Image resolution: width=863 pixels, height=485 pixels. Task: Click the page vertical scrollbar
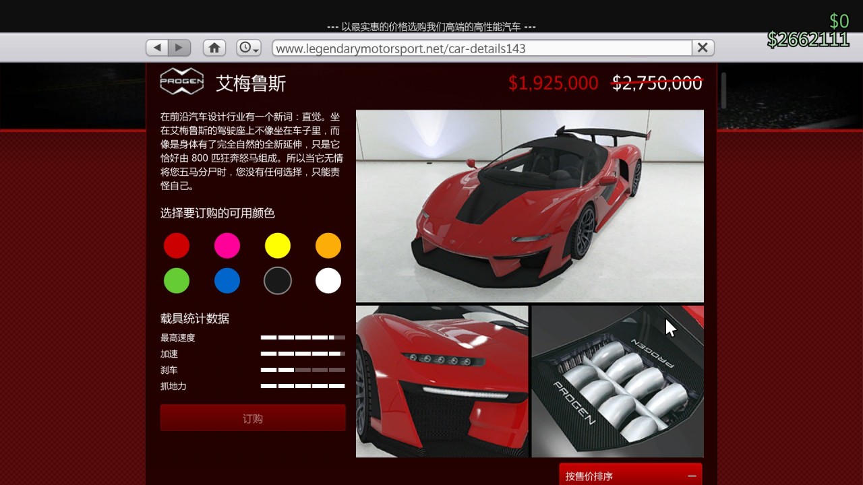724,90
